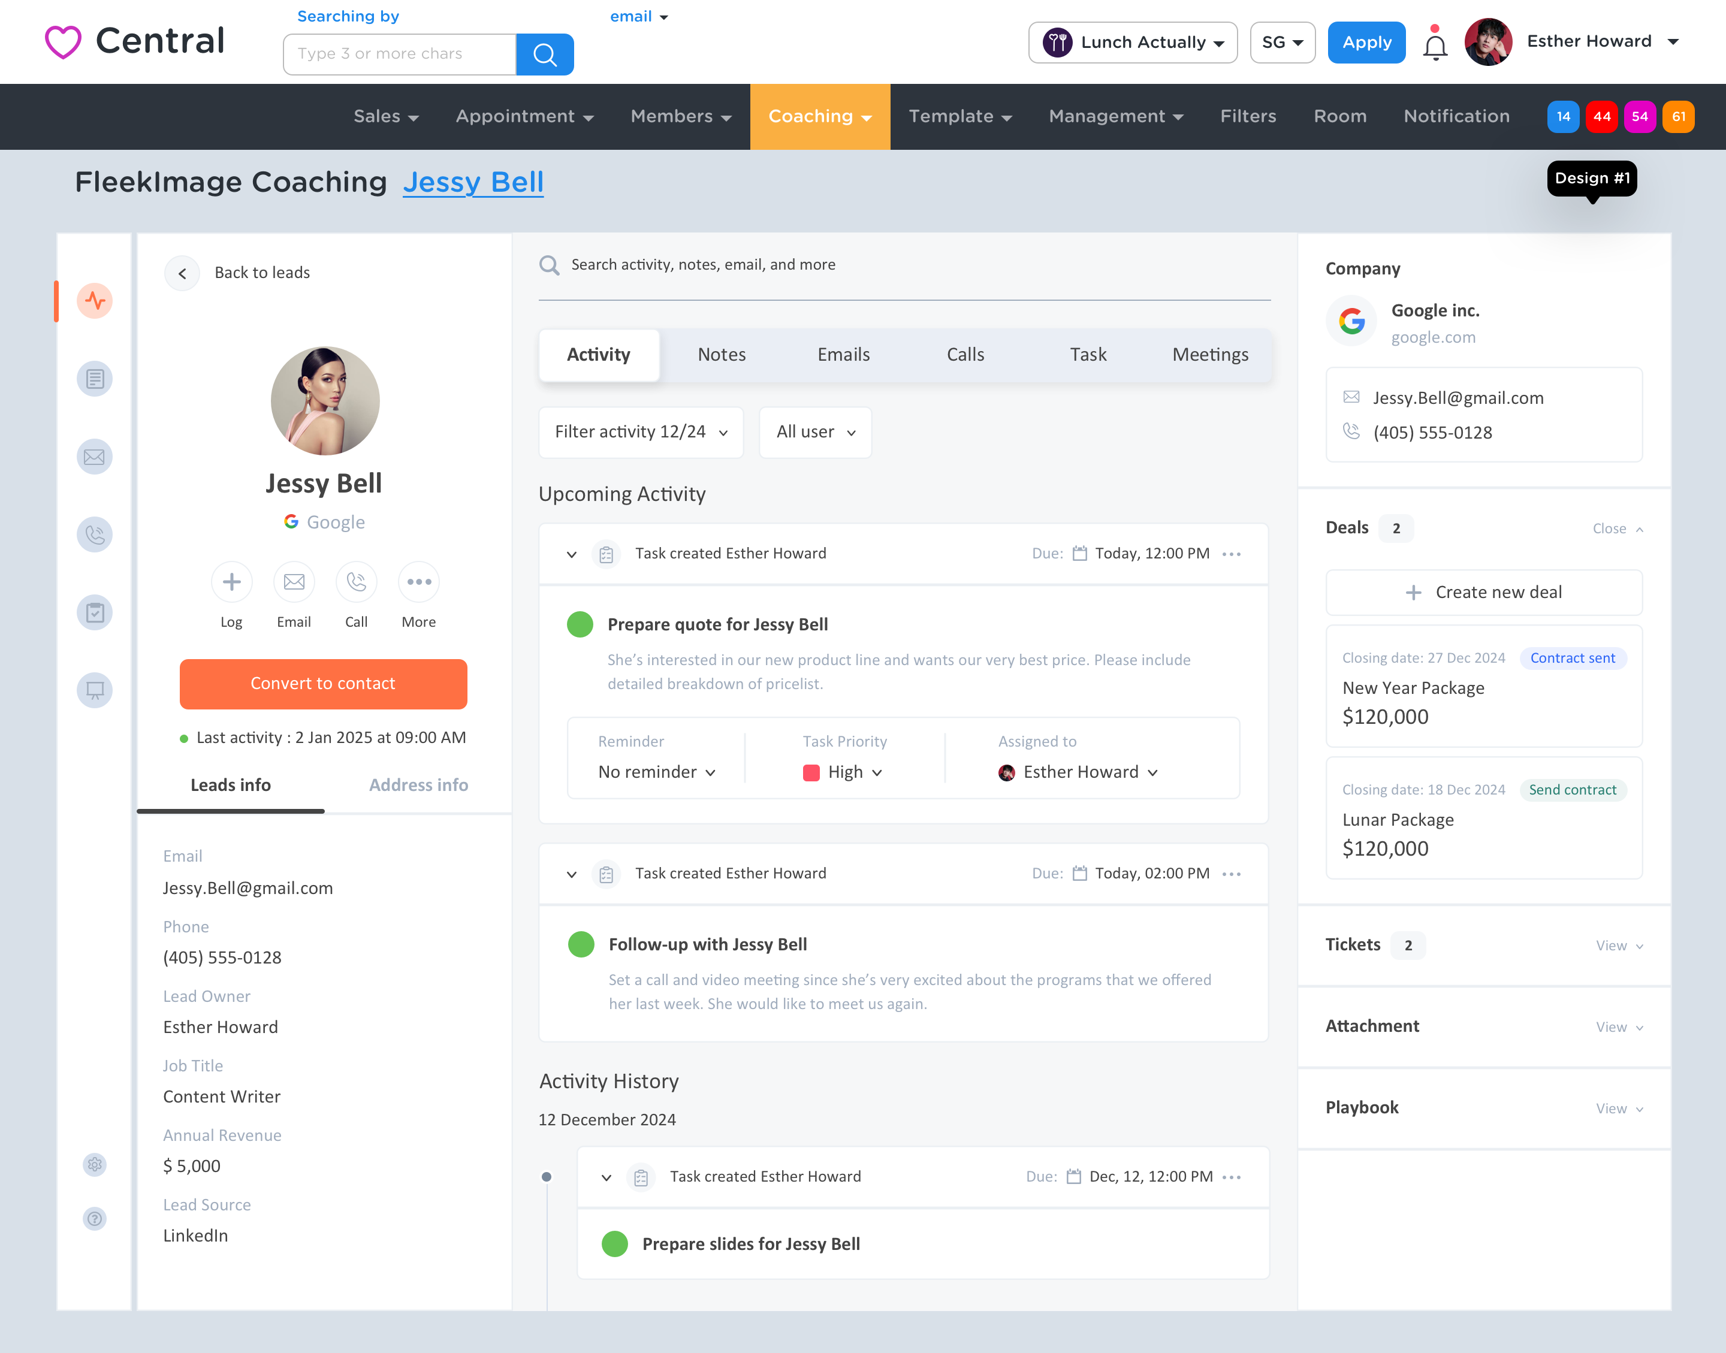Open the task checklist sidebar icon
This screenshot has width=1726, height=1353.
95,612
